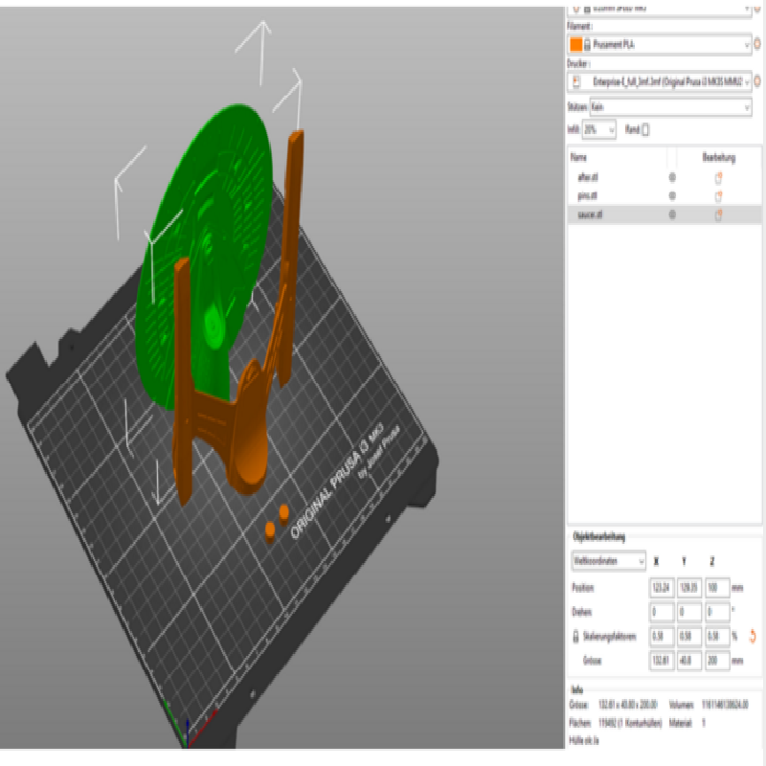Click the Position X input field
This screenshot has width=766, height=766.
point(662,588)
